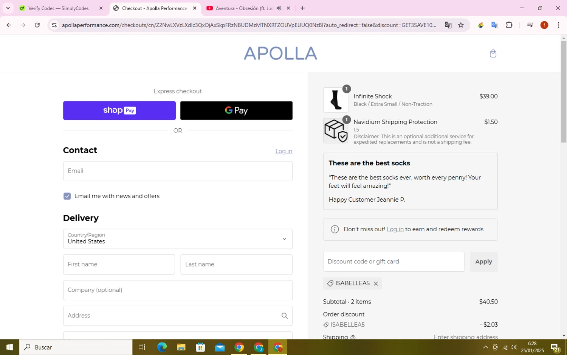
Task: Pay with Shop Pay express checkout
Action: pyautogui.click(x=119, y=111)
